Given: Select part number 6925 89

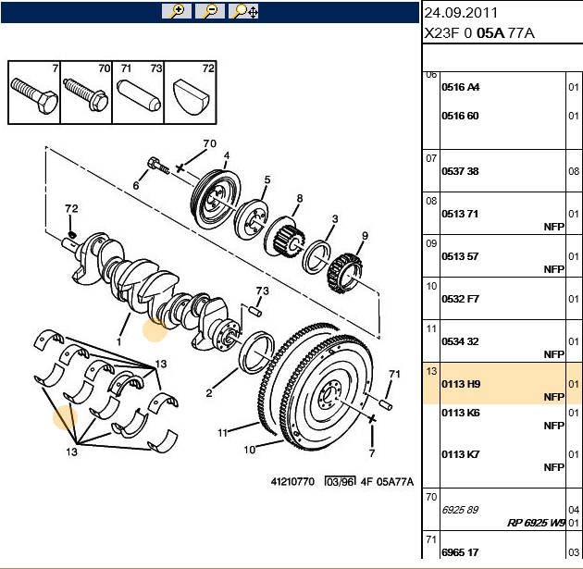Looking at the screenshot, I should 460,510.
